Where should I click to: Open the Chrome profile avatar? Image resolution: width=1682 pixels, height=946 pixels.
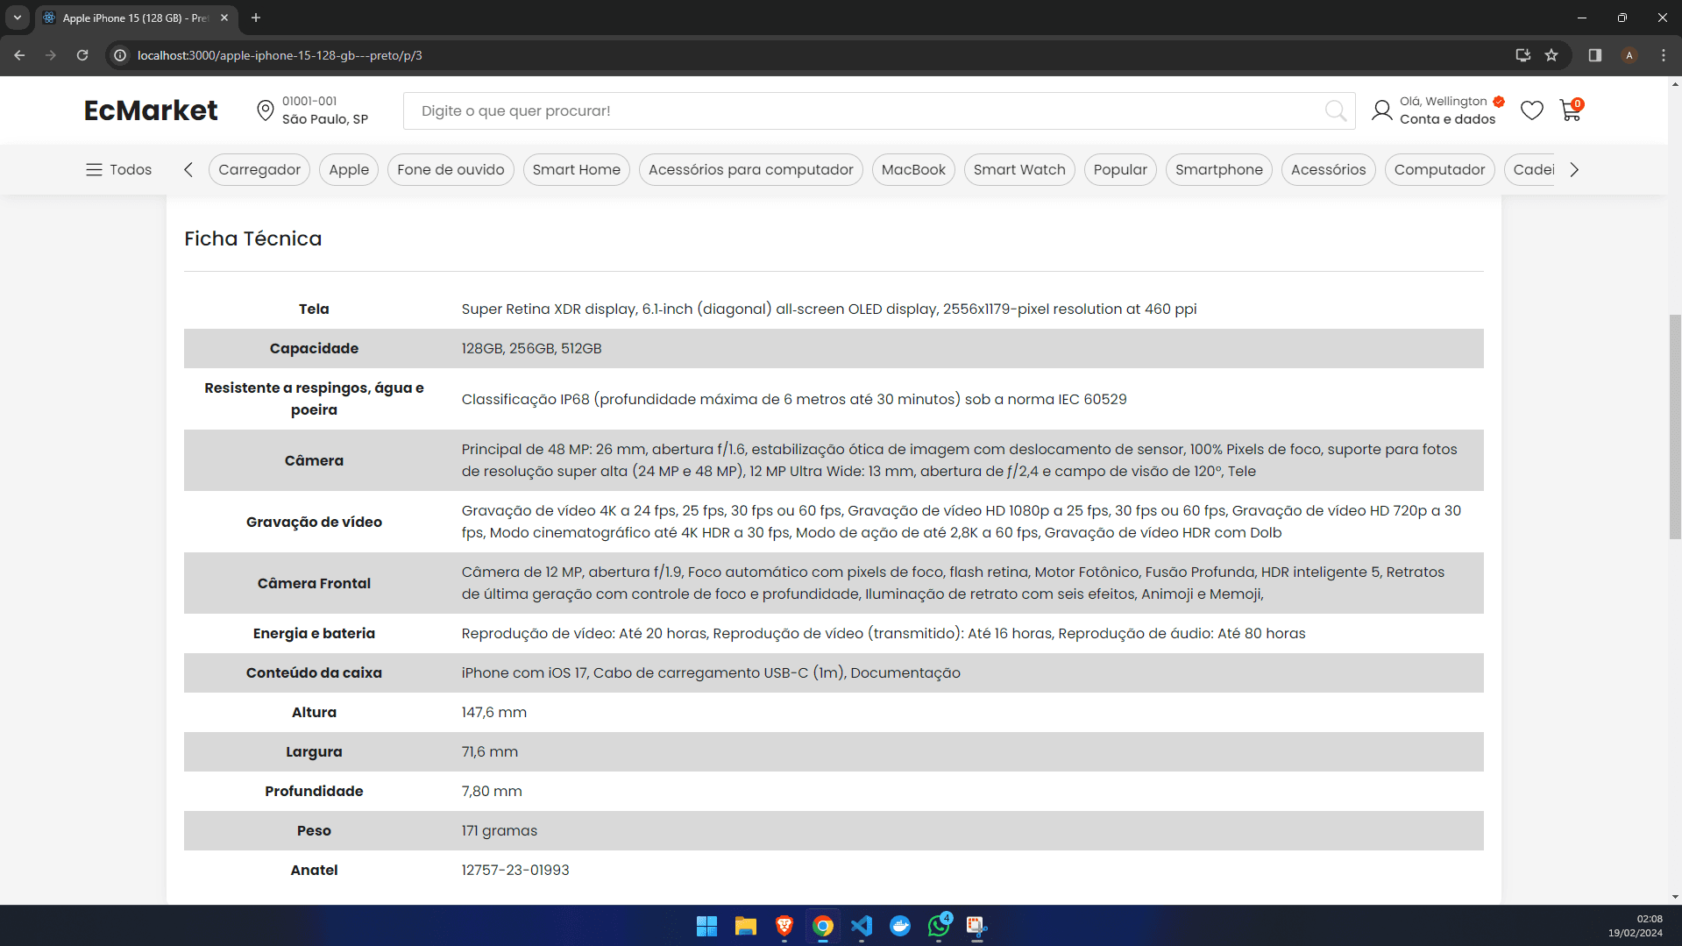(1629, 55)
